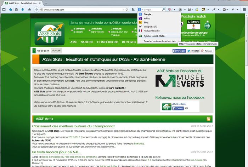The image size is (248, 167).
Task: Expand the last dropdown arrow before hamburger menu
Action: pyautogui.click(x=238, y=10)
